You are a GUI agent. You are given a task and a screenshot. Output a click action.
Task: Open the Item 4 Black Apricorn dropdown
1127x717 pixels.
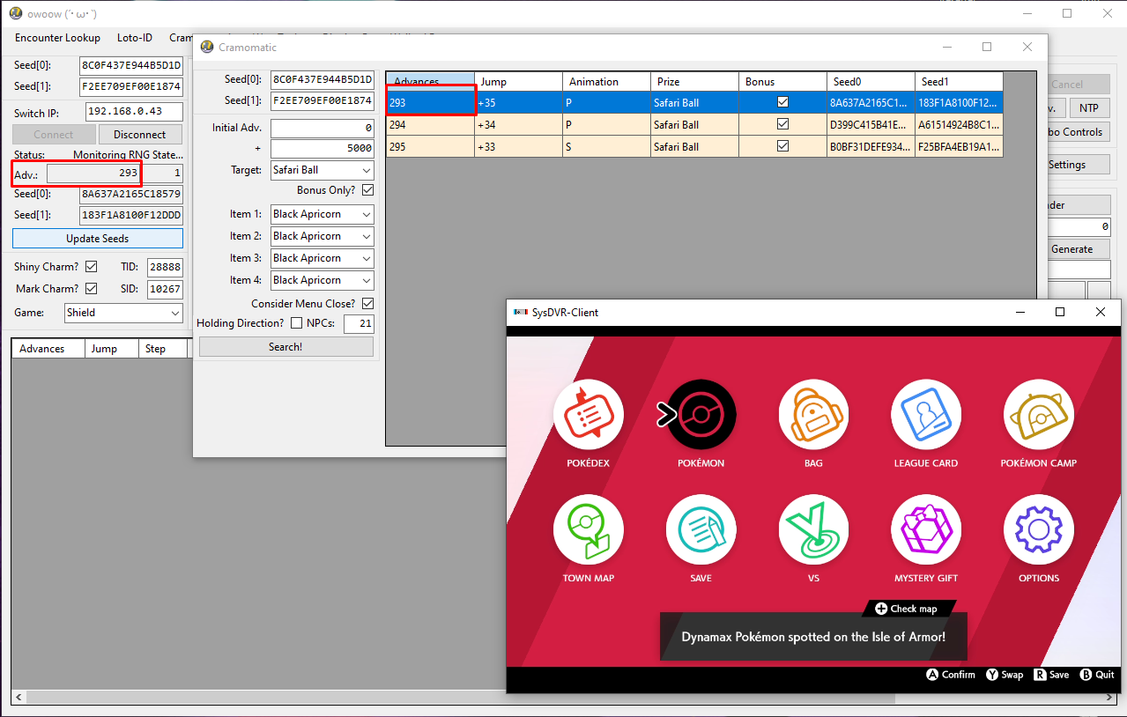[x=322, y=280]
